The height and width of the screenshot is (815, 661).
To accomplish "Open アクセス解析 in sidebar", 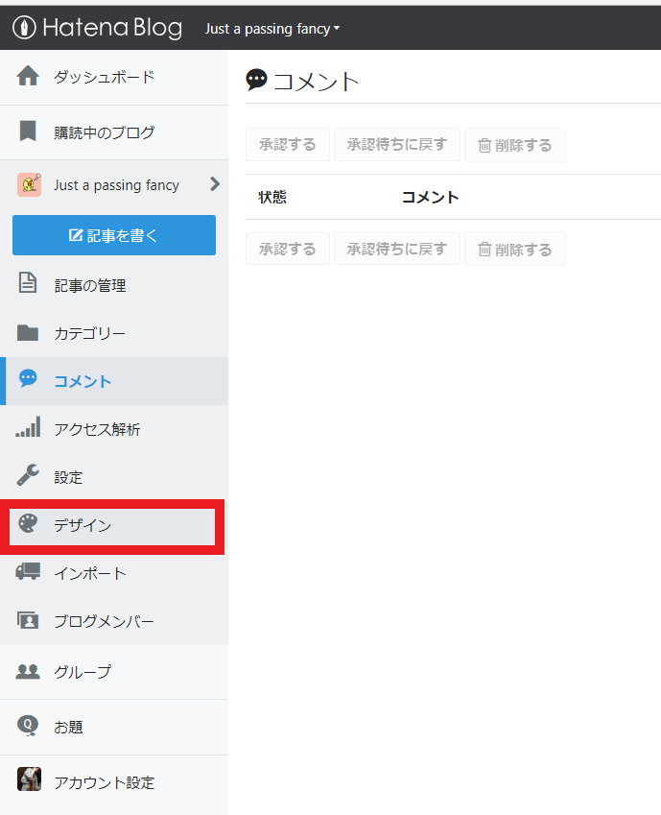I will pyautogui.click(x=97, y=429).
